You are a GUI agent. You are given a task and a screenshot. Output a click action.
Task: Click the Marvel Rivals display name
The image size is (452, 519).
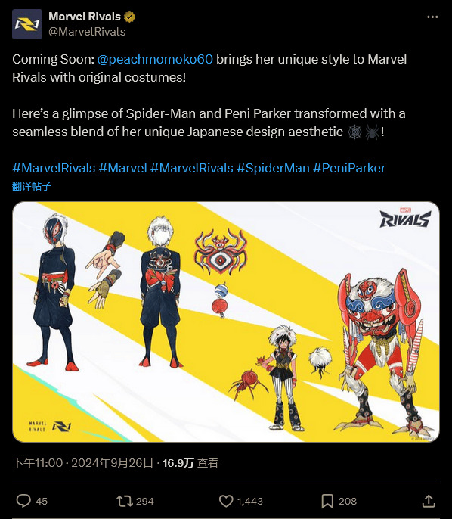85,17
